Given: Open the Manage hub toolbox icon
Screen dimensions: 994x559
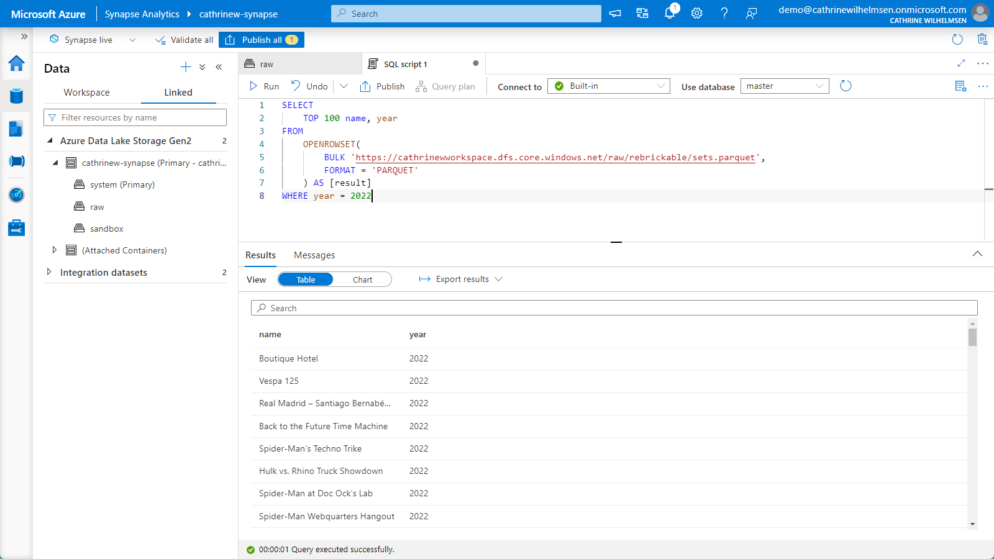Looking at the screenshot, I should 16,228.
